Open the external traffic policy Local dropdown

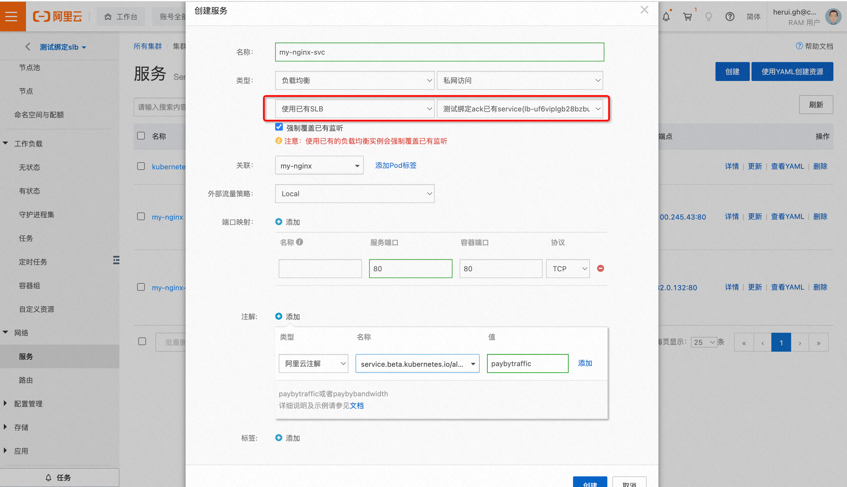[x=355, y=194]
